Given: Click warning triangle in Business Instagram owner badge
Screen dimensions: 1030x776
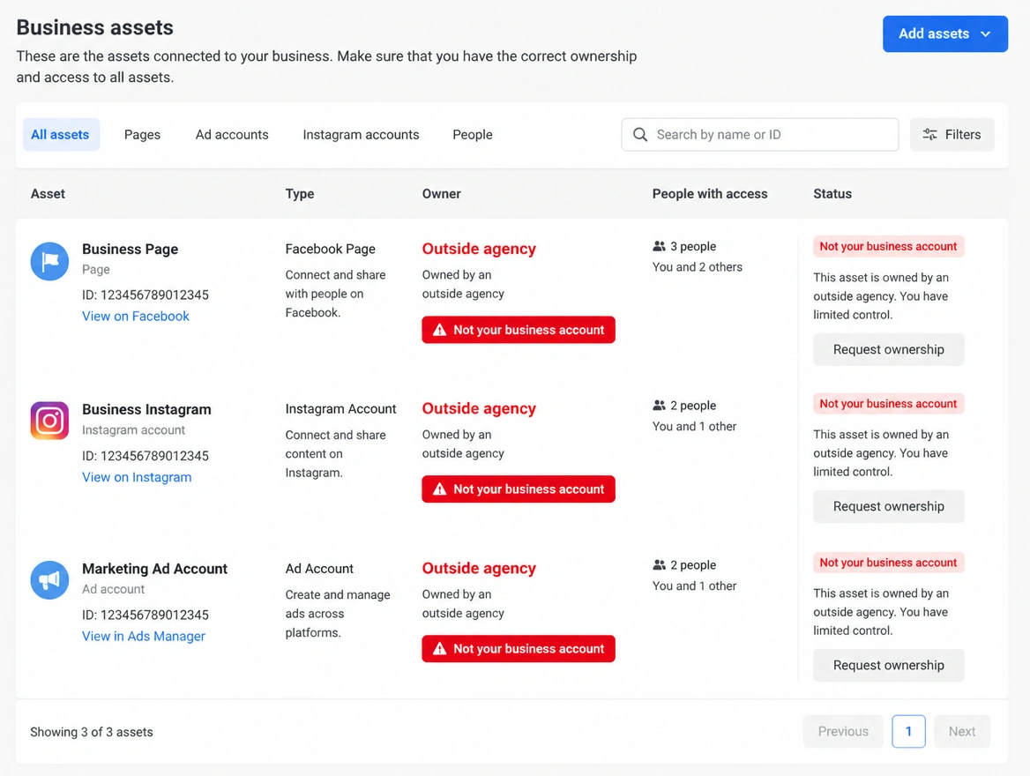Looking at the screenshot, I should (439, 489).
